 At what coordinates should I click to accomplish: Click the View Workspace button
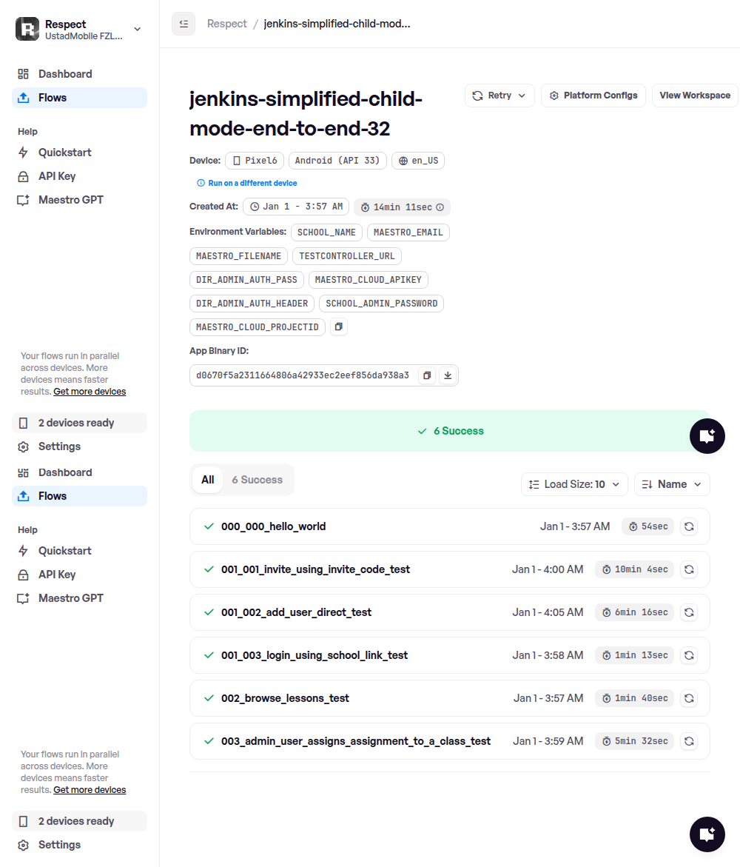pos(694,96)
